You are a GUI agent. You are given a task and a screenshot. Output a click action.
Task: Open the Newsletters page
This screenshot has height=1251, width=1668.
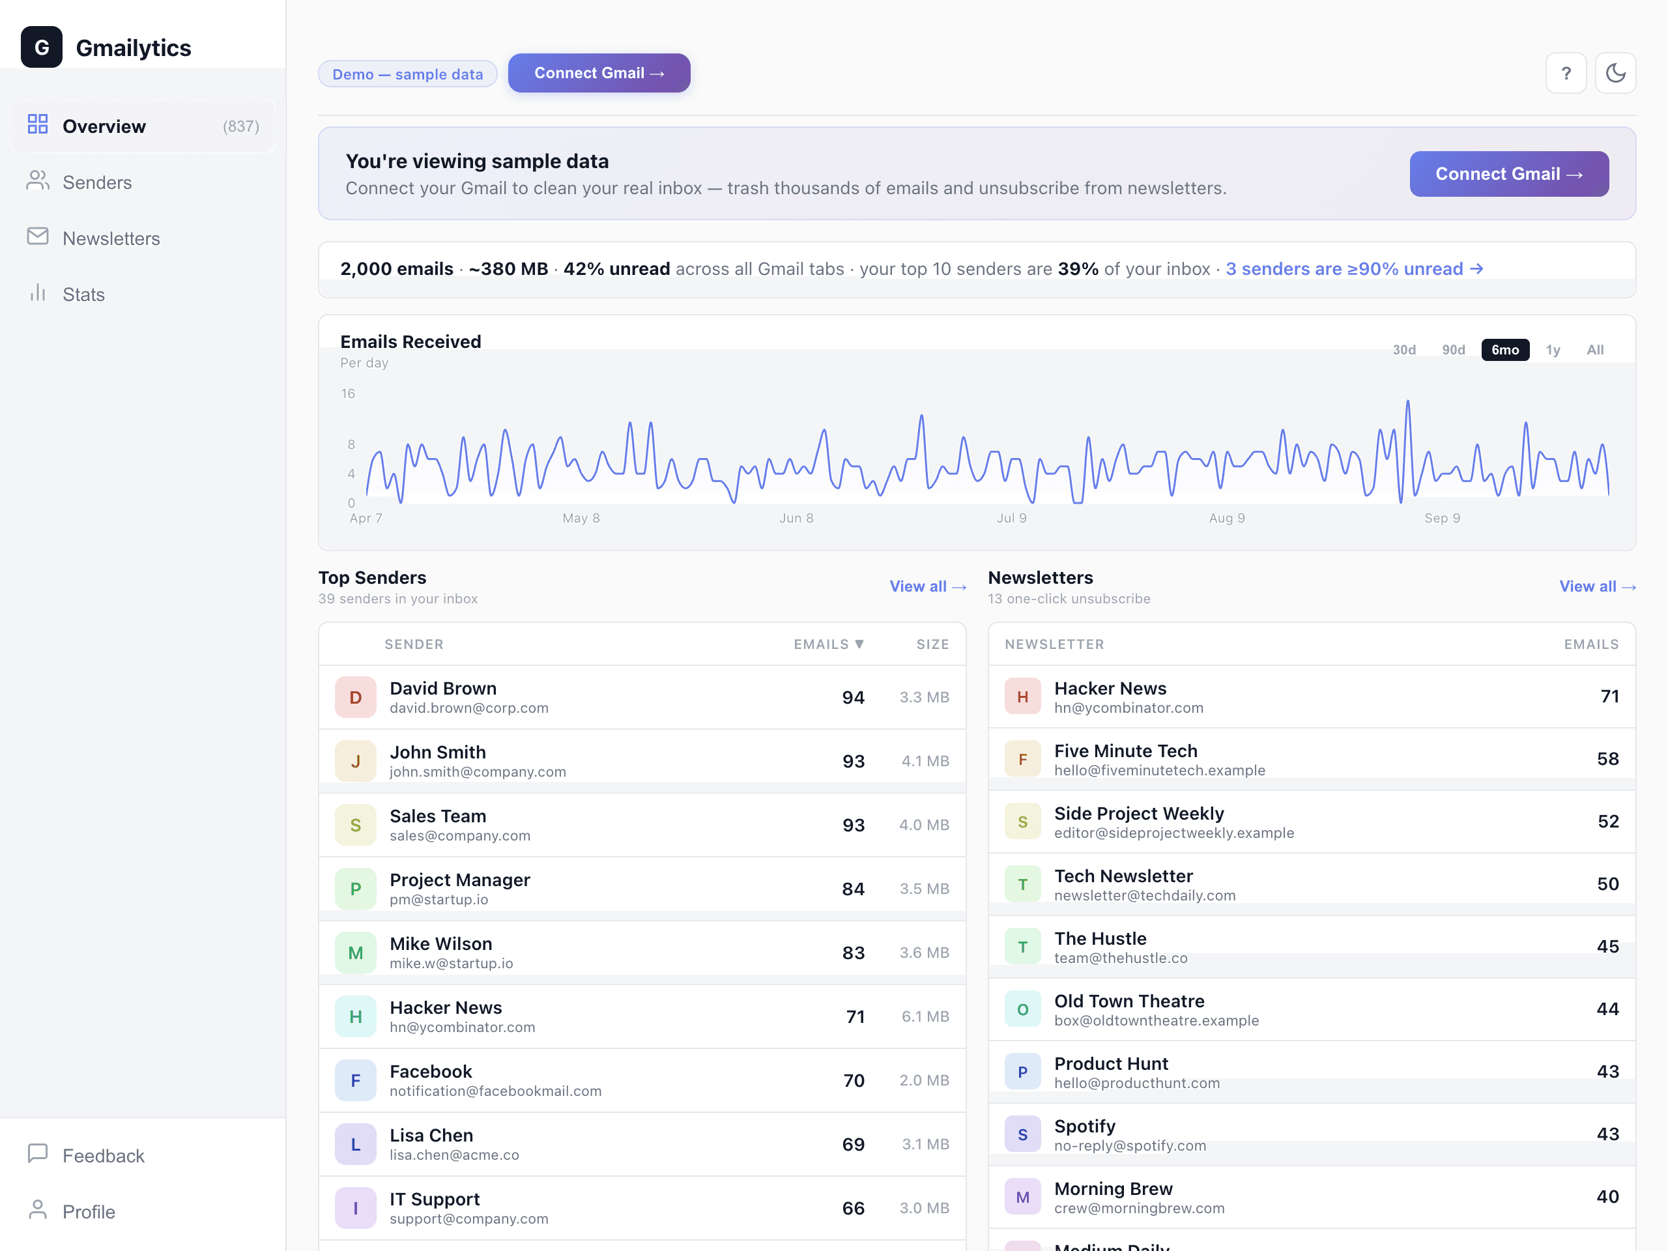click(143, 238)
